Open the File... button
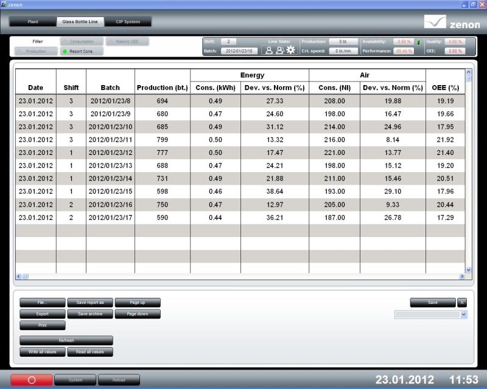 [42, 302]
